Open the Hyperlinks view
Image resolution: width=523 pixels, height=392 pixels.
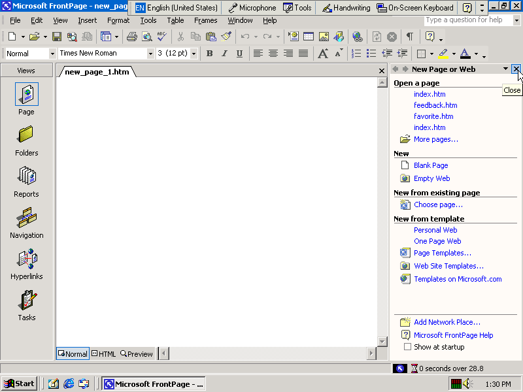[26, 259]
